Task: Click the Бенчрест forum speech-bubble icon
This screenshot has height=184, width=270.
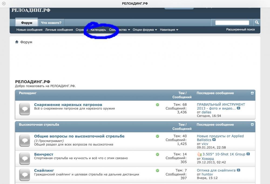Action: click(x=25, y=159)
